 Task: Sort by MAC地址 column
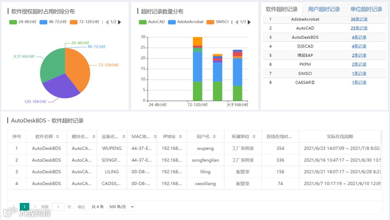[x=155, y=136]
